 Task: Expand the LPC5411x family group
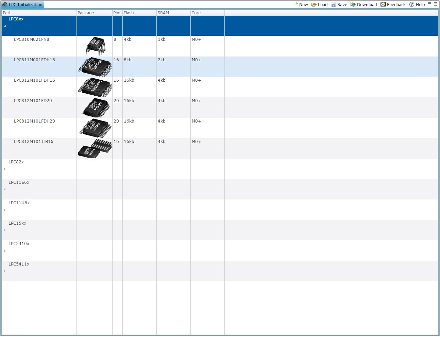pyautogui.click(x=5, y=271)
